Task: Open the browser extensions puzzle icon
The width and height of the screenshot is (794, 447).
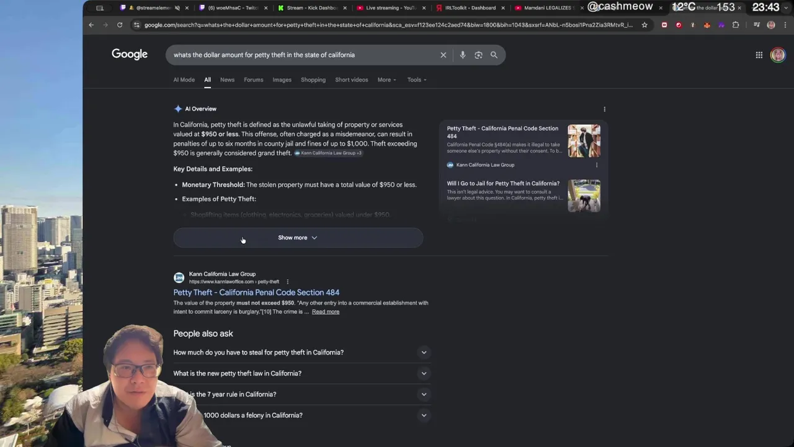Action: tap(736, 25)
